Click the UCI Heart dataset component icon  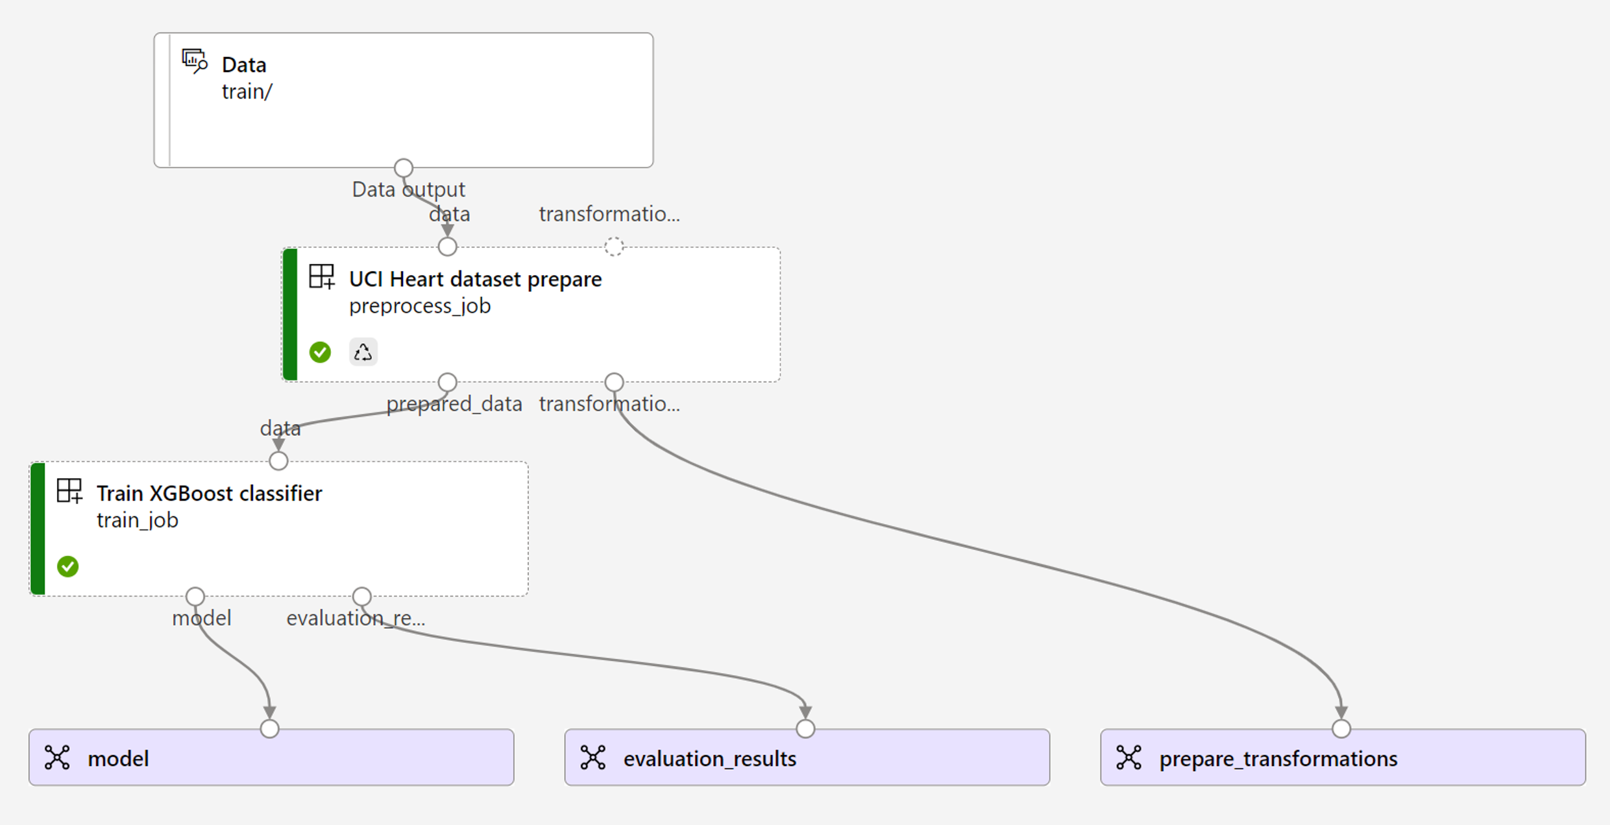click(x=321, y=276)
